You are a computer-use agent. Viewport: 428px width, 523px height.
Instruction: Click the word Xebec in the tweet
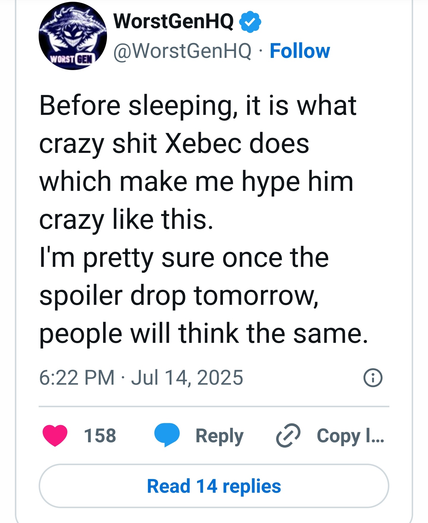coord(203,144)
